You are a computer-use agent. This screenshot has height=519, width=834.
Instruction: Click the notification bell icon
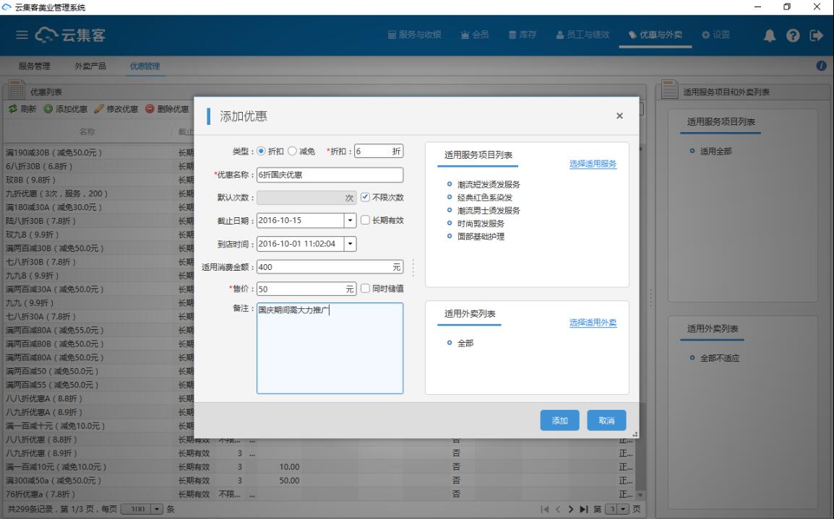click(x=769, y=35)
